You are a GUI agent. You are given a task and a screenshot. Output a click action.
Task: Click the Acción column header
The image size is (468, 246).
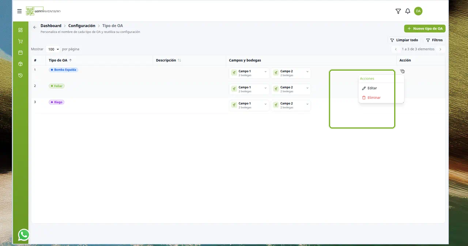coord(405,60)
